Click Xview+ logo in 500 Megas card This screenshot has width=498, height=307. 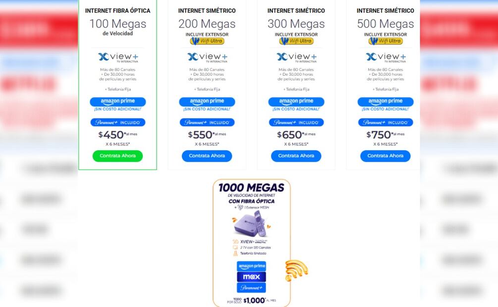point(385,57)
